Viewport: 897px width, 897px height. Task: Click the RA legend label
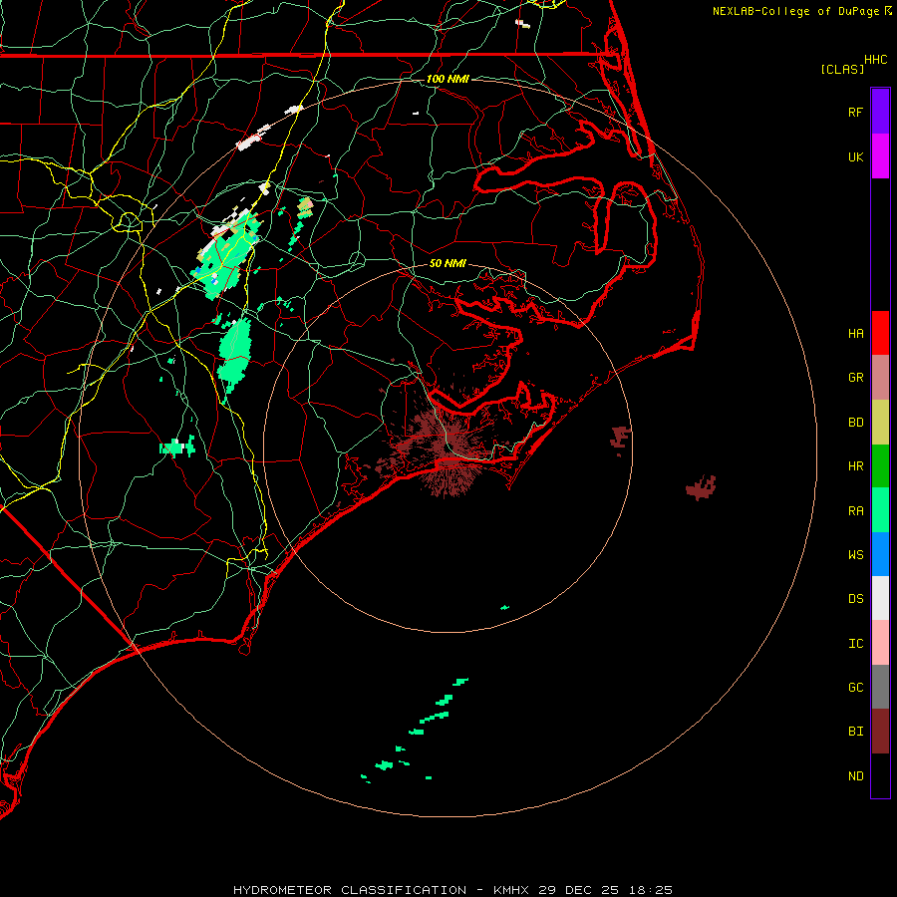pos(855,511)
